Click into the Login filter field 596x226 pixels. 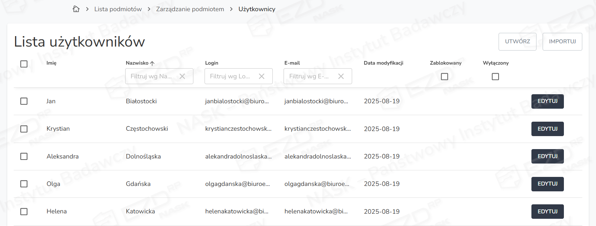(x=230, y=76)
